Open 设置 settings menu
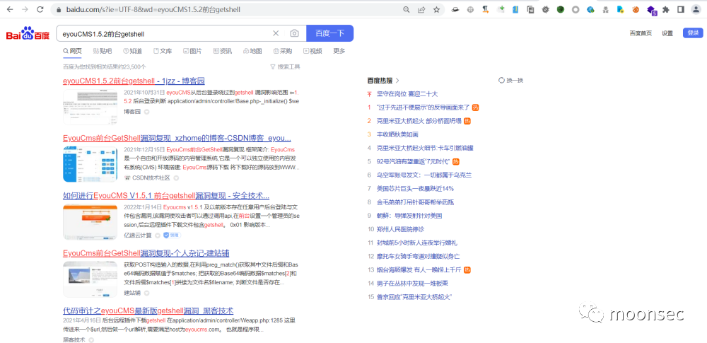The image size is (707, 343). click(667, 33)
